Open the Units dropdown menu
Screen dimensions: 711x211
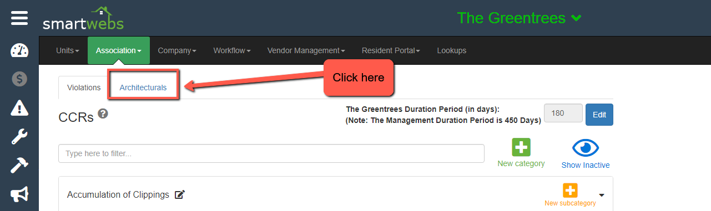click(x=68, y=50)
